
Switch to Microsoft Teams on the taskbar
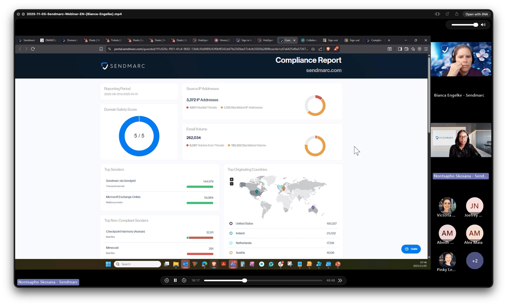coord(233,264)
